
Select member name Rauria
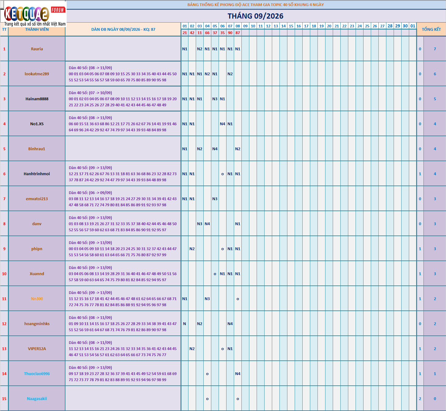click(x=37, y=49)
